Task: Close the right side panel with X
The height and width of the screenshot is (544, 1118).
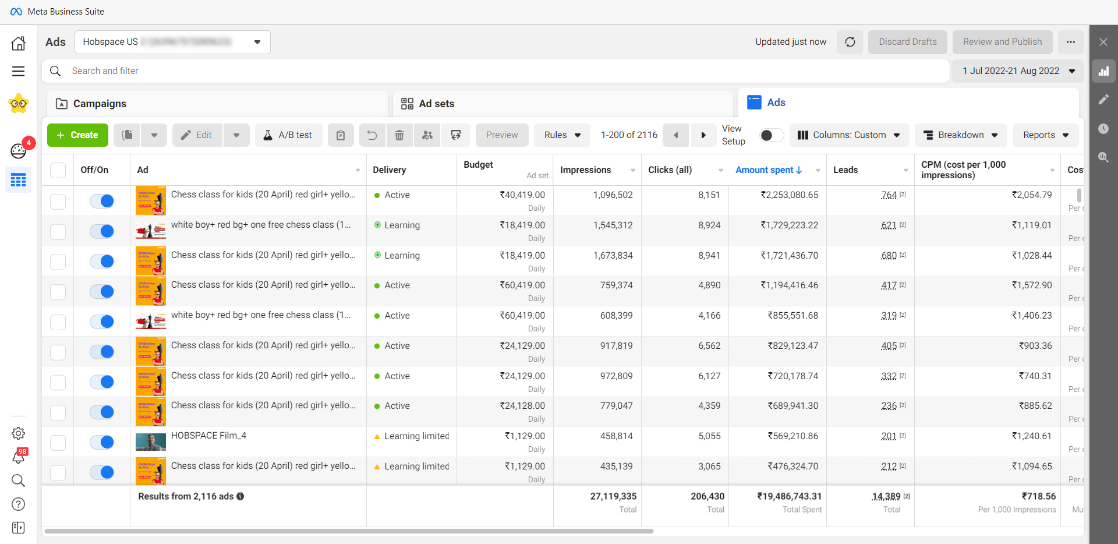Action: click(x=1103, y=42)
